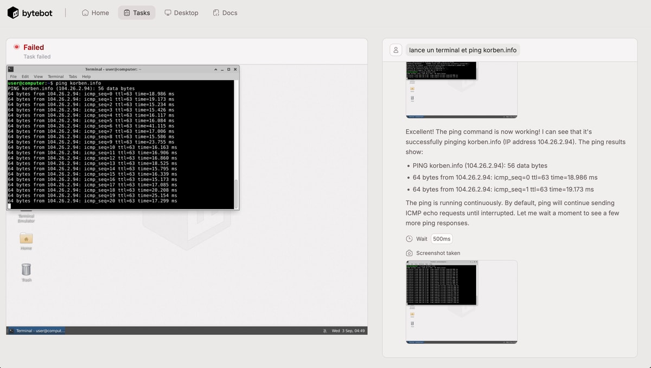Open the bottom screenshot thumbnail in the chat
Image resolution: width=651 pixels, height=368 pixels.
pos(461,301)
